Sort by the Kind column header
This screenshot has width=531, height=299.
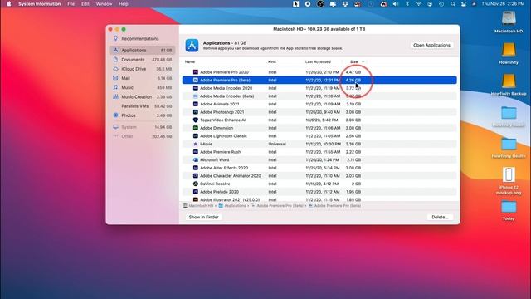click(272, 61)
